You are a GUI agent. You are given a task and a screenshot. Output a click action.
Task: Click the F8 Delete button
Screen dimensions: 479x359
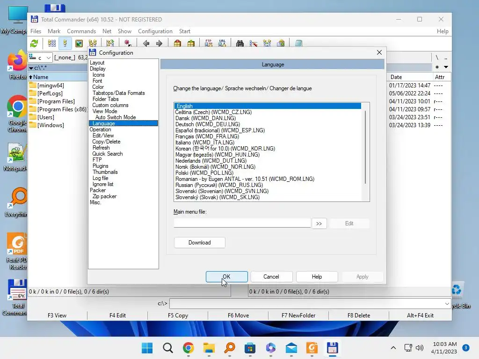tap(359, 316)
